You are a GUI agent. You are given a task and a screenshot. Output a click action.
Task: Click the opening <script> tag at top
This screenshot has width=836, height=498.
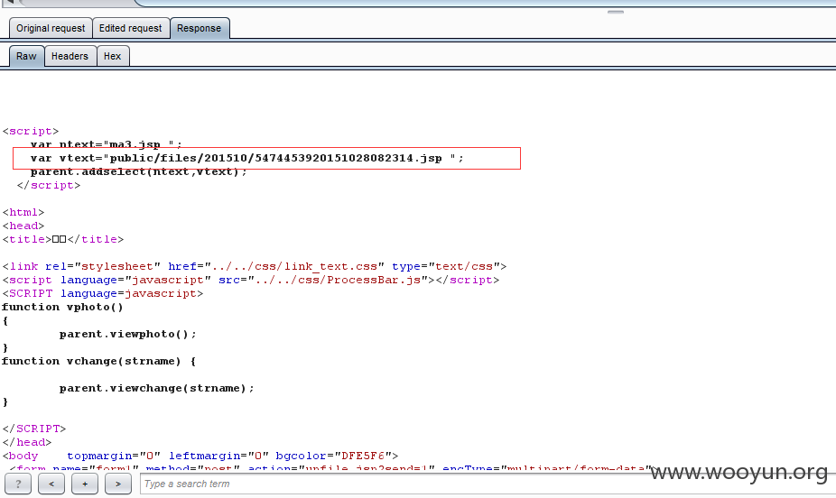31,131
